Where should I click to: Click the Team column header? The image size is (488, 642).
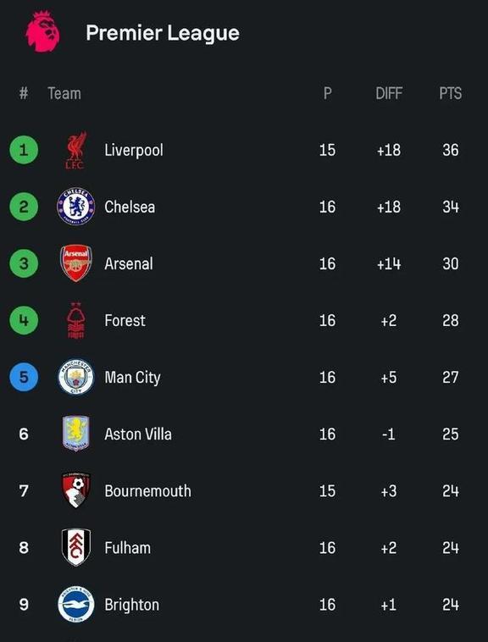pos(64,93)
